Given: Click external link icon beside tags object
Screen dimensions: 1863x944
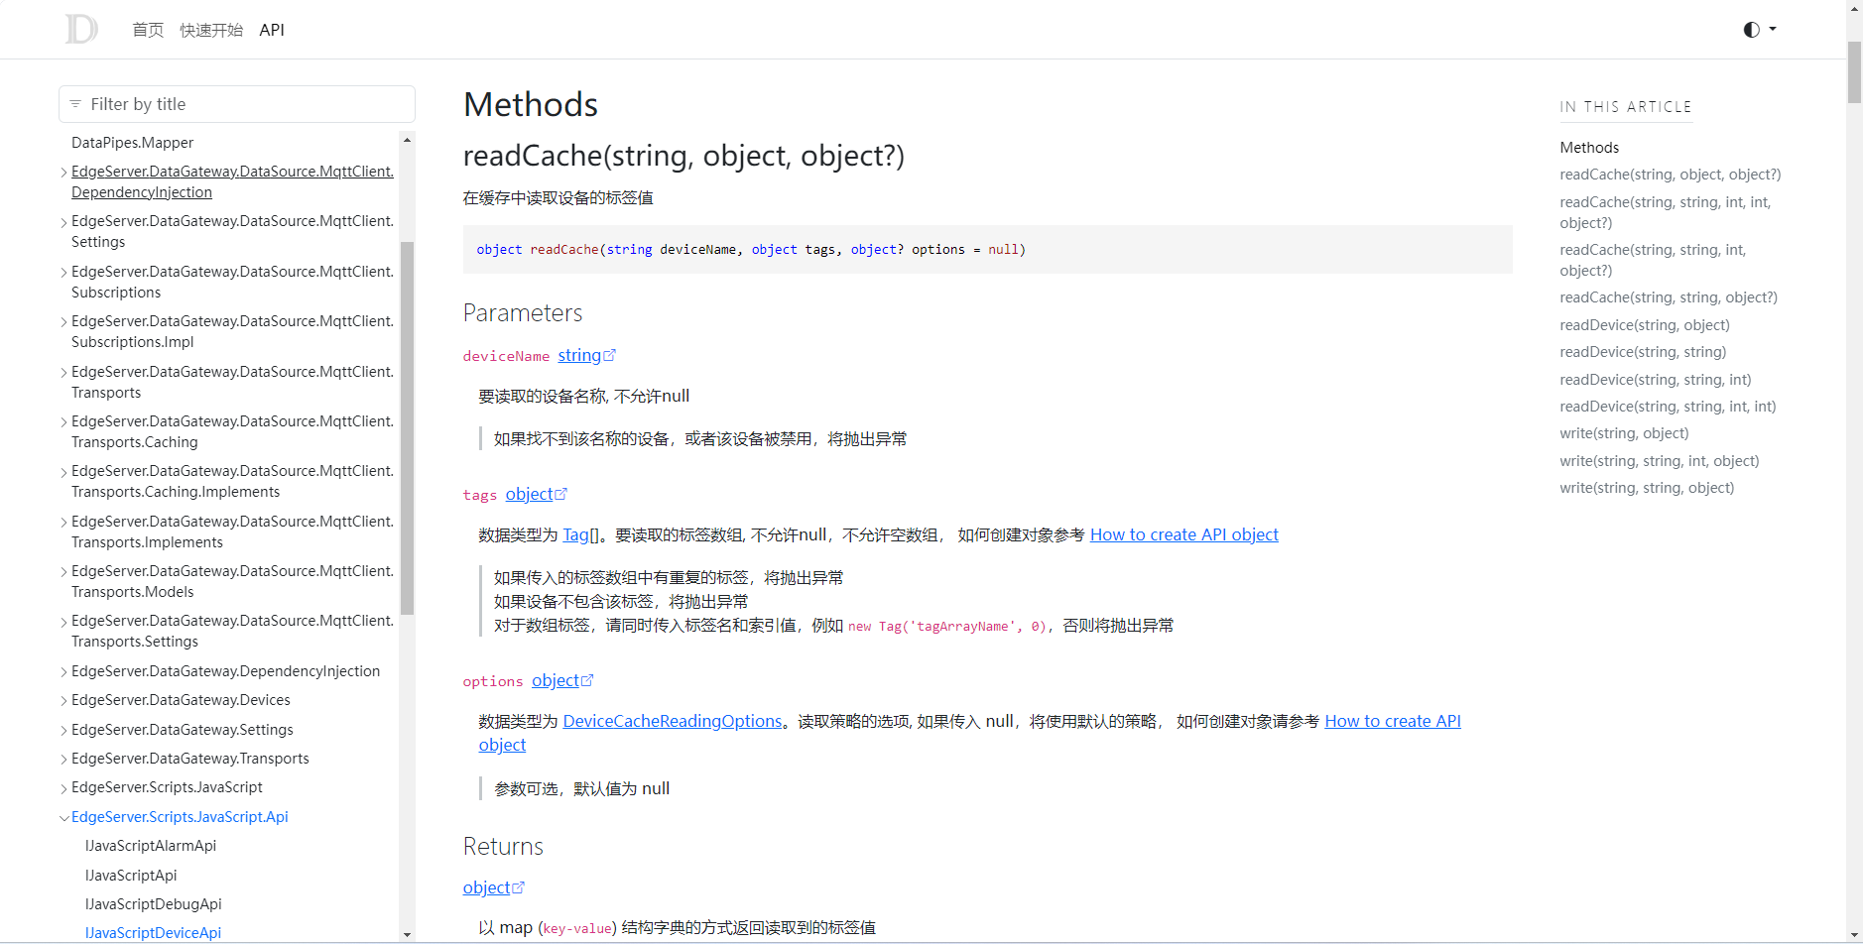Looking at the screenshot, I should tap(561, 494).
